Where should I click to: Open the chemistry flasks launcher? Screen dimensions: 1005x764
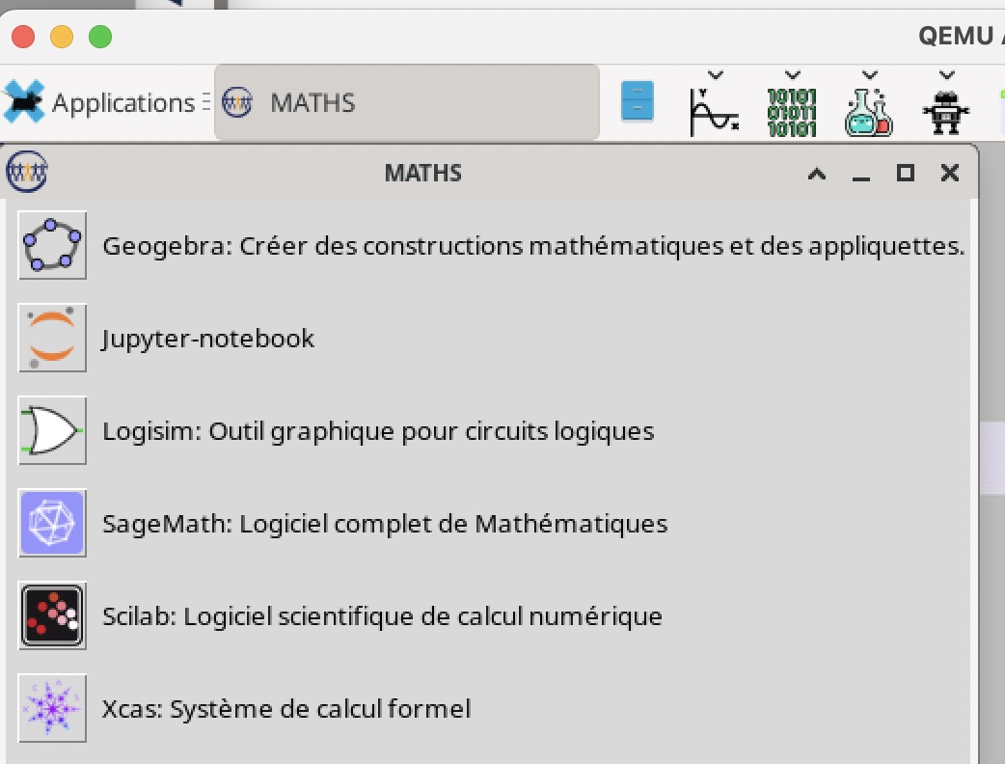click(868, 113)
